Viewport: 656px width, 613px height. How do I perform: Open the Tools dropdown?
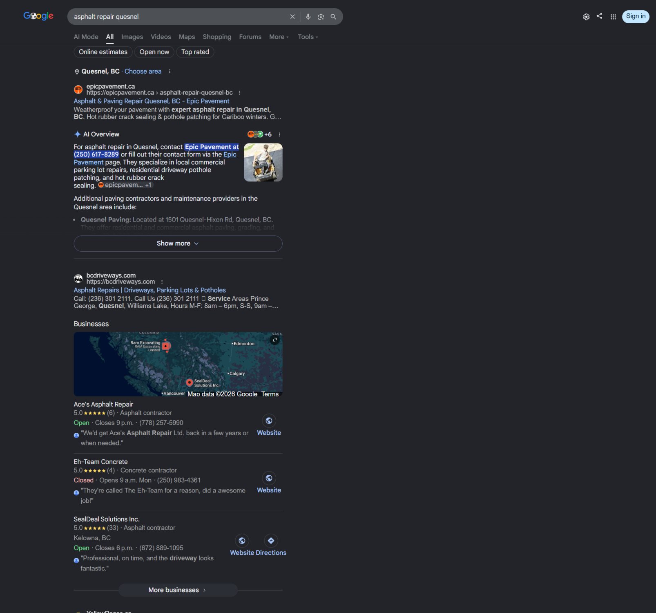[x=308, y=37]
